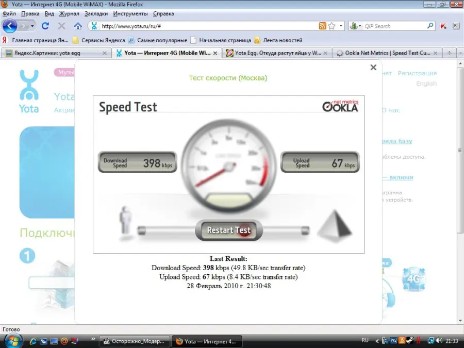
Task: Click the 4G badge icon on the page
Action: pos(413,279)
